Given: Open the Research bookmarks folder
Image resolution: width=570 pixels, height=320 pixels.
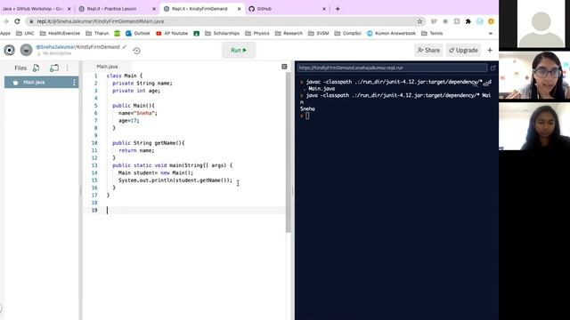Looking at the screenshot, I should (289, 34).
